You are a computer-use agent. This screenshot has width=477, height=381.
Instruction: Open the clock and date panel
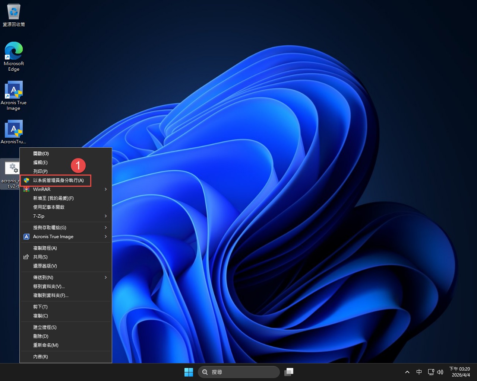coord(460,372)
